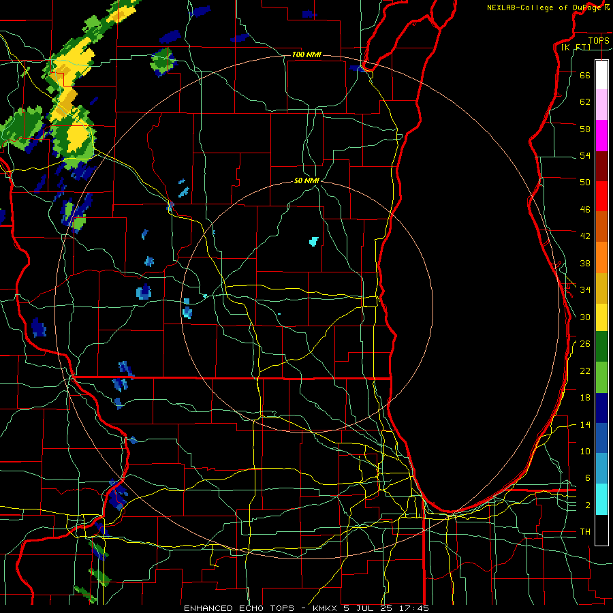This screenshot has height=613, width=613.
Task: Click the legend value '34'
Action: (x=585, y=289)
